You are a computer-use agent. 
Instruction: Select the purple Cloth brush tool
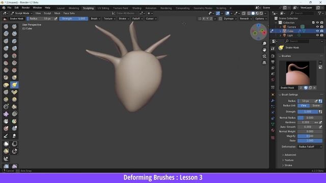pyautogui.click(x=6, y=114)
